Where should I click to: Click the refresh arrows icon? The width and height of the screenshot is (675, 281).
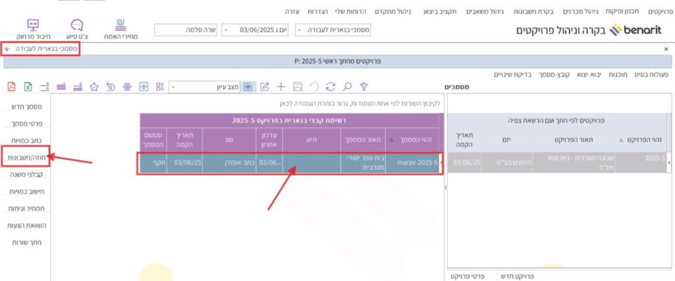(331, 86)
